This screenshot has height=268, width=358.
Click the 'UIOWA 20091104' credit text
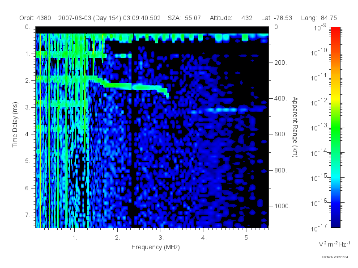[x=335, y=257]
